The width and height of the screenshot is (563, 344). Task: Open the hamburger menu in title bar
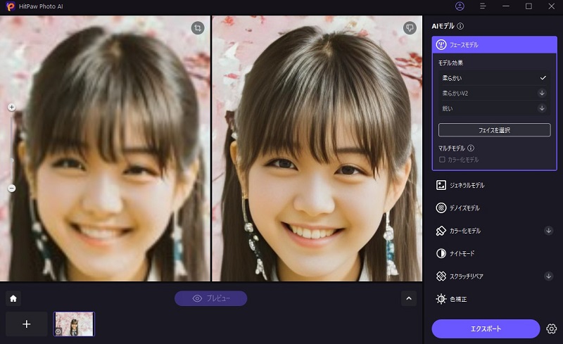(x=483, y=6)
